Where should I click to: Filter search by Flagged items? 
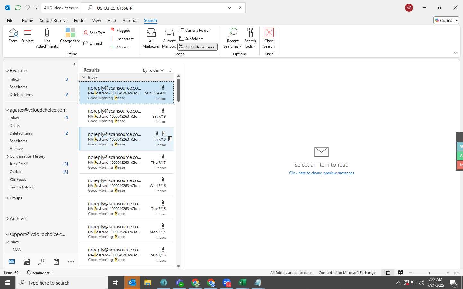[x=121, y=30]
